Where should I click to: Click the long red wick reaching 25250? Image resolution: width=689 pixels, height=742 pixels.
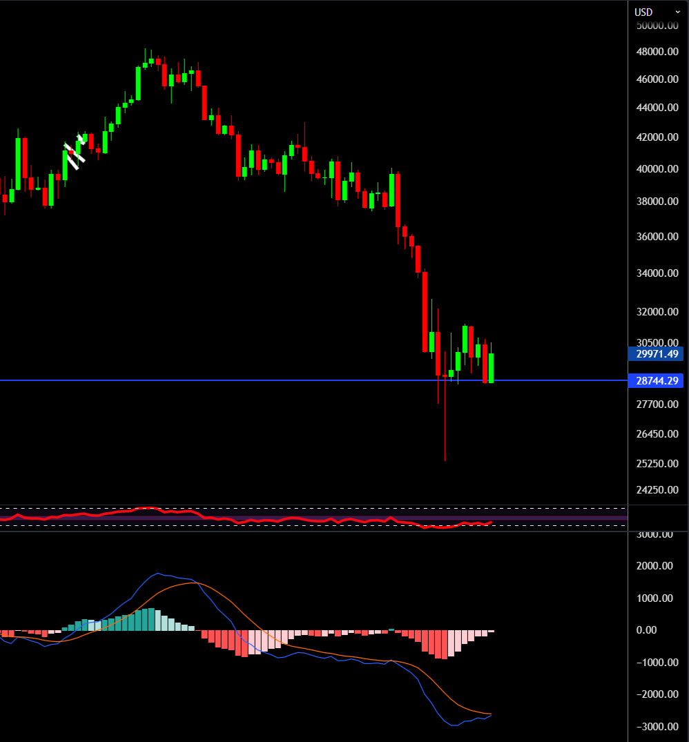[445, 428]
